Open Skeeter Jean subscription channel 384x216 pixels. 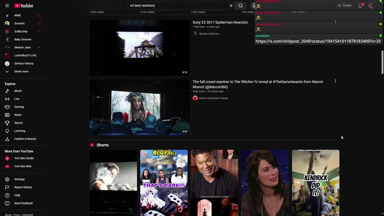coord(23,47)
